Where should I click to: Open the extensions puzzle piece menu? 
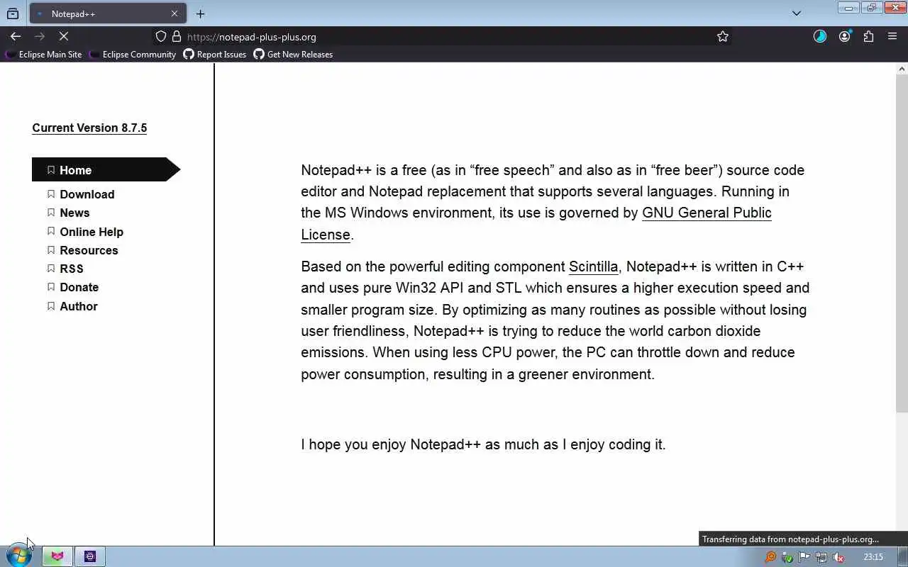click(868, 36)
